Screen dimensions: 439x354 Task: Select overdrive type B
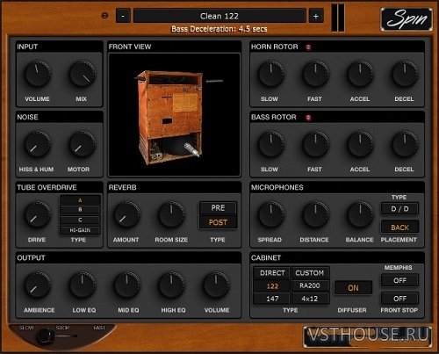80,210
